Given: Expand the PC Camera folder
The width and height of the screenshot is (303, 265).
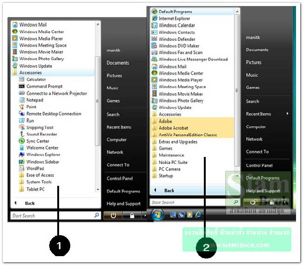Looking at the screenshot, I should click(166, 169).
